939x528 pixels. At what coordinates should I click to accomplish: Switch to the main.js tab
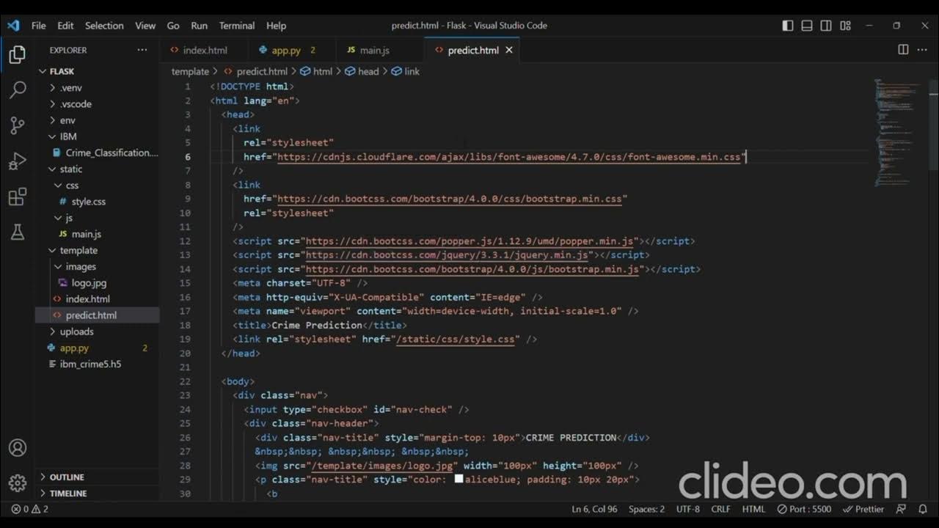380,50
